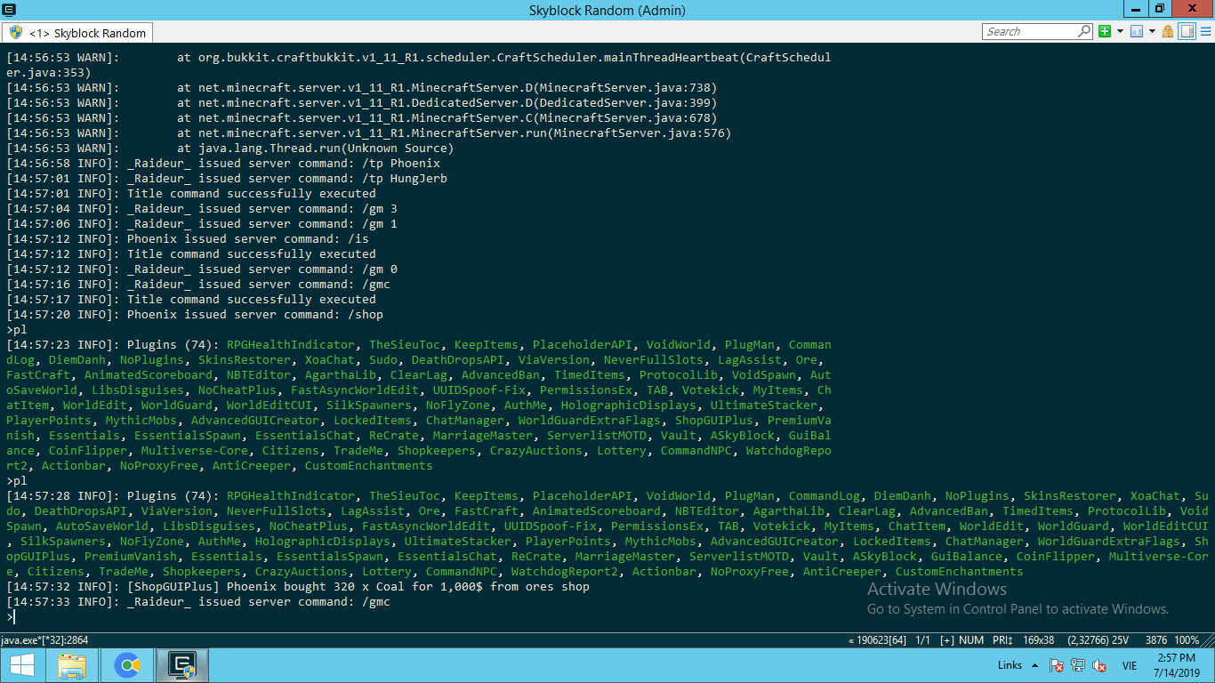Click the '/tp HungJerb' command log line
The width and height of the screenshot is (1215, 683).
tap(226, 179)
